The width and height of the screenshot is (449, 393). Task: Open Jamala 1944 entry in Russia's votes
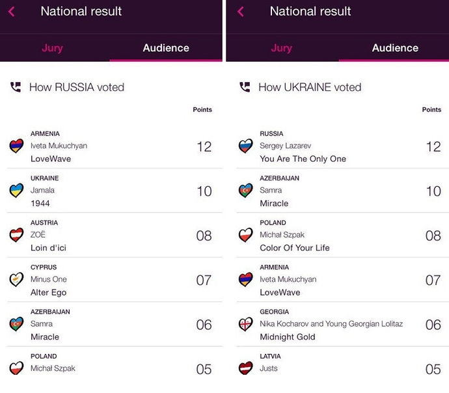click(115, 191)
